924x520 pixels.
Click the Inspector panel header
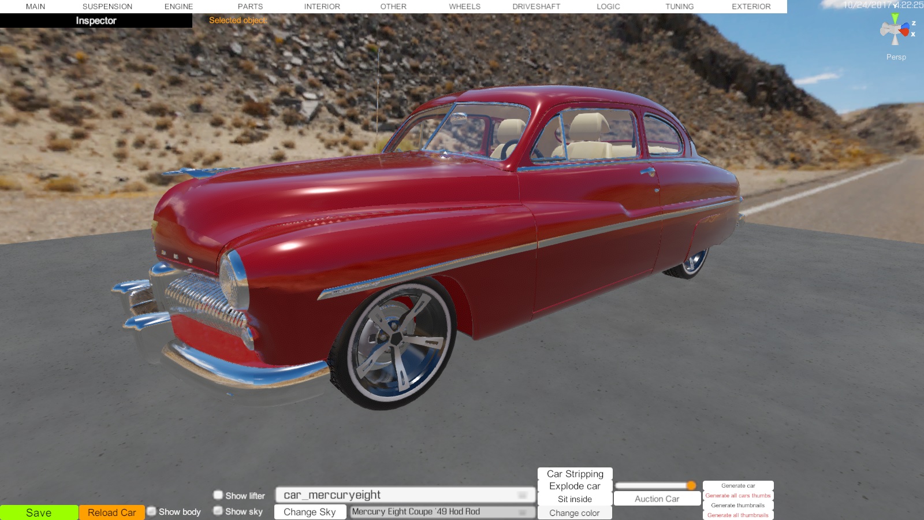[96, 21]
